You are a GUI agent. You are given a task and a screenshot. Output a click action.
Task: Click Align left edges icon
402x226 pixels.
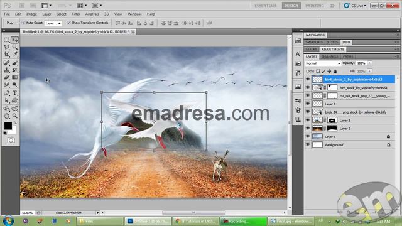[139, 23]
